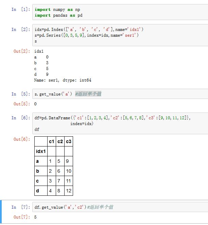Click the Out[6] output prompt
Screen dimensions: 208x225
(22, 139)
